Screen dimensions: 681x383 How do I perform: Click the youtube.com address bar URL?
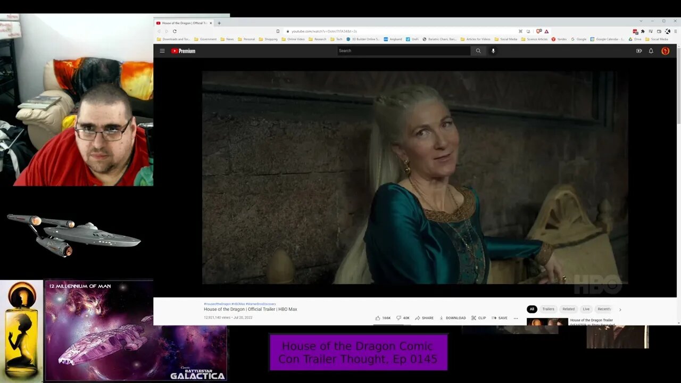(324, 31)
